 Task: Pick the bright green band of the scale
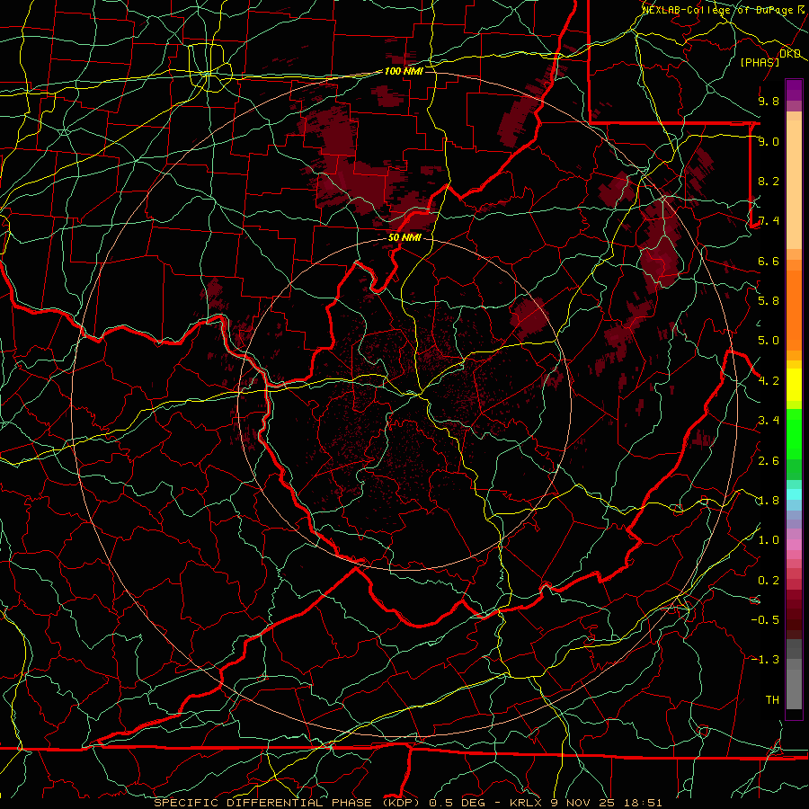[794, 433]
